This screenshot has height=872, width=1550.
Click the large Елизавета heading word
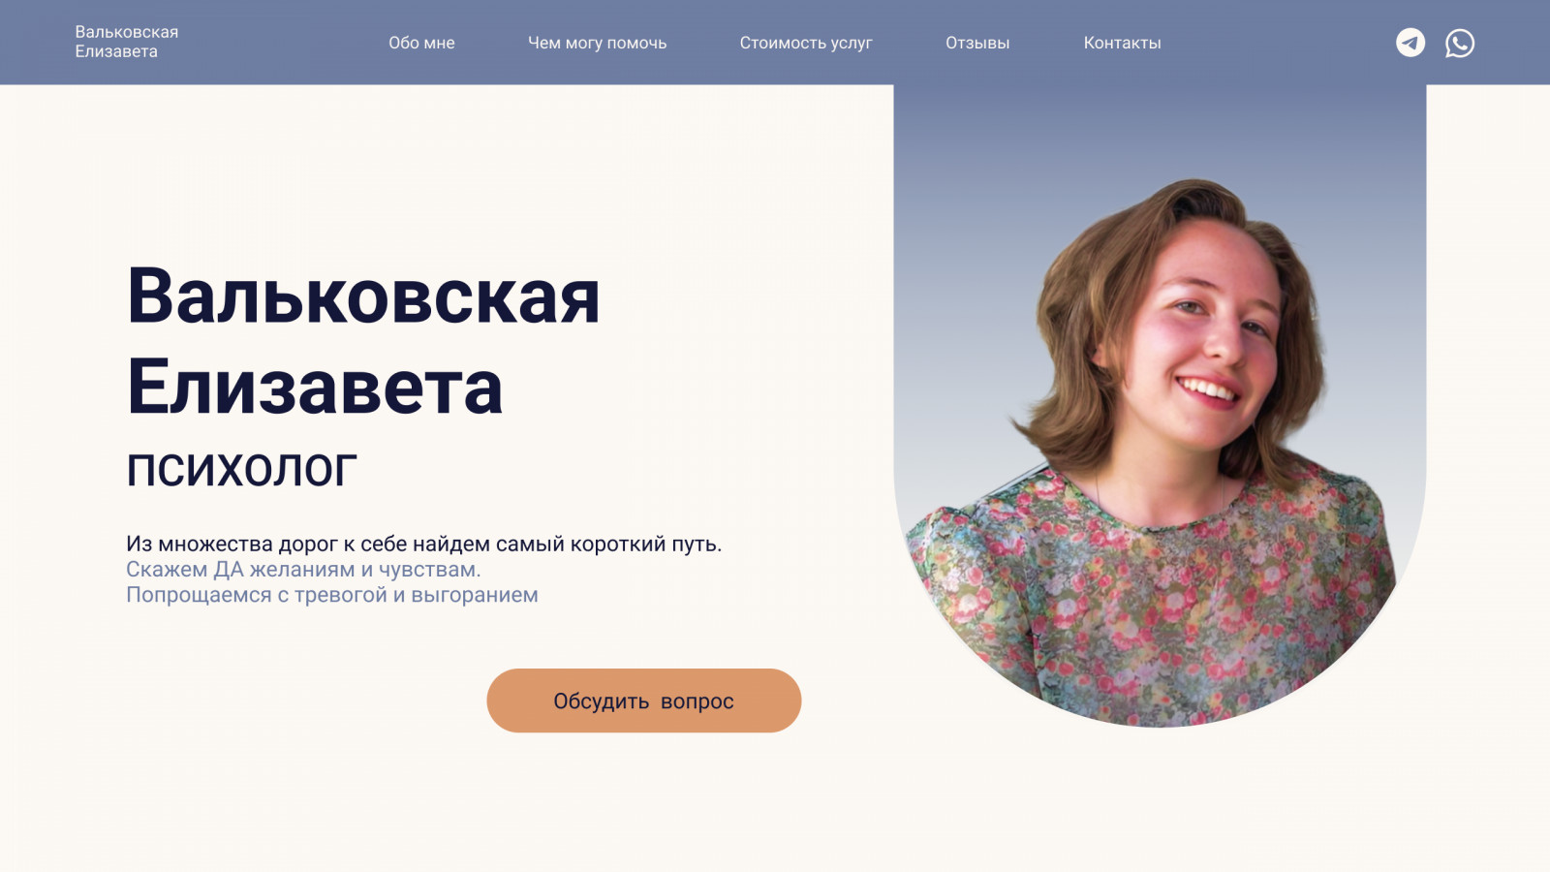coord(315,387)
